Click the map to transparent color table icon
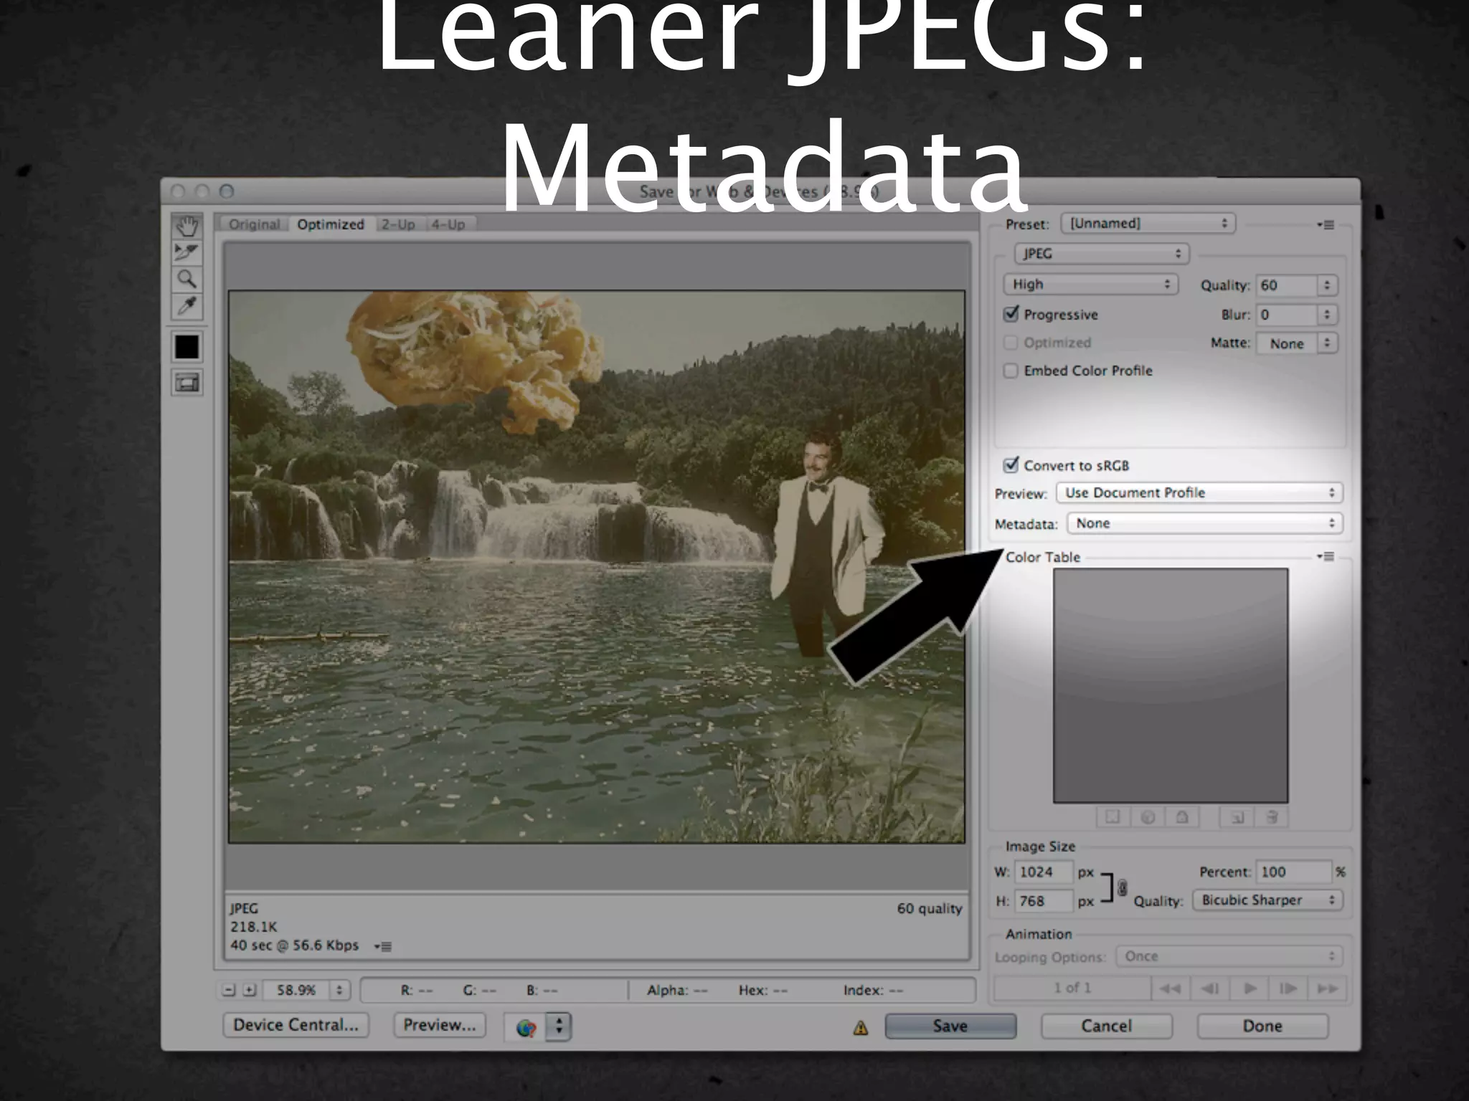The height and width of the screenshot is (1101, 1469). [1113, 817]
